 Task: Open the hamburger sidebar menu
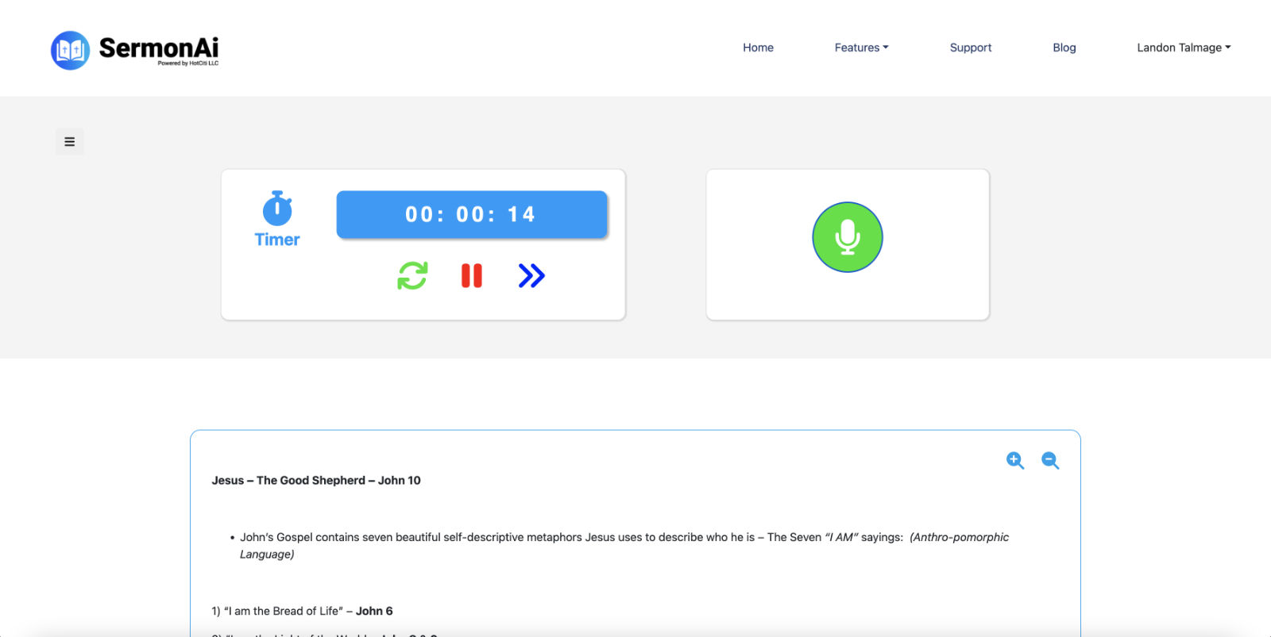(70, 142)
